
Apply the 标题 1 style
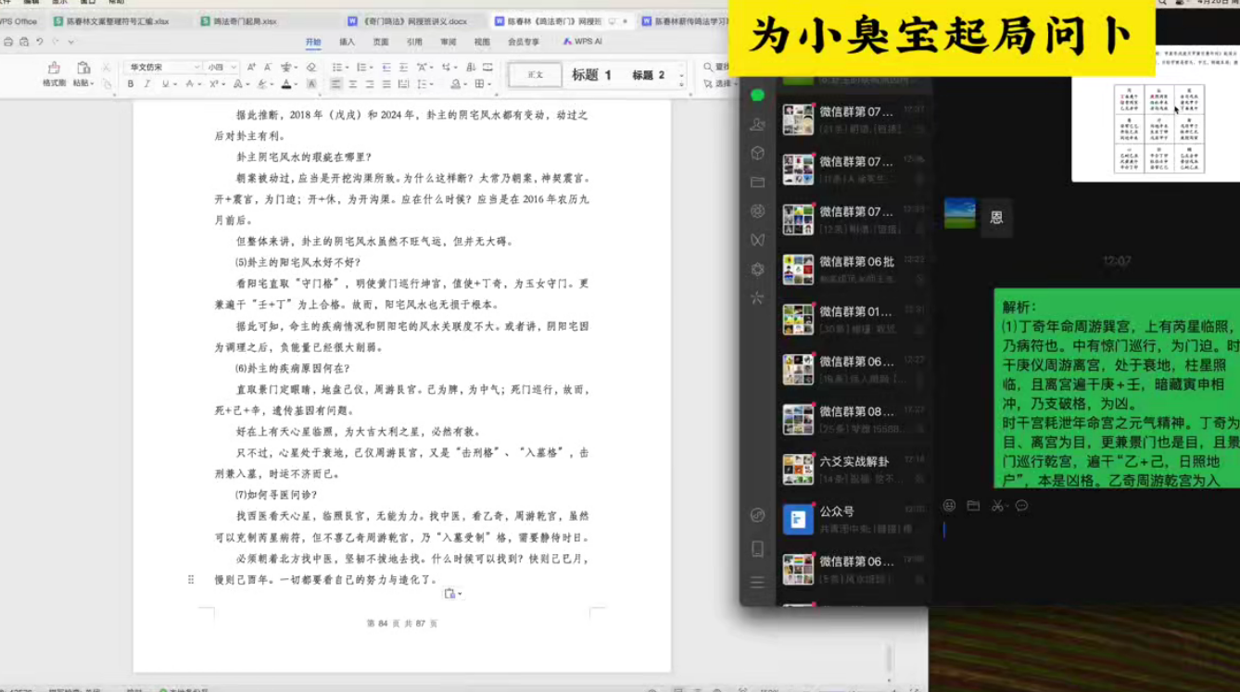(x=591, y=75)
